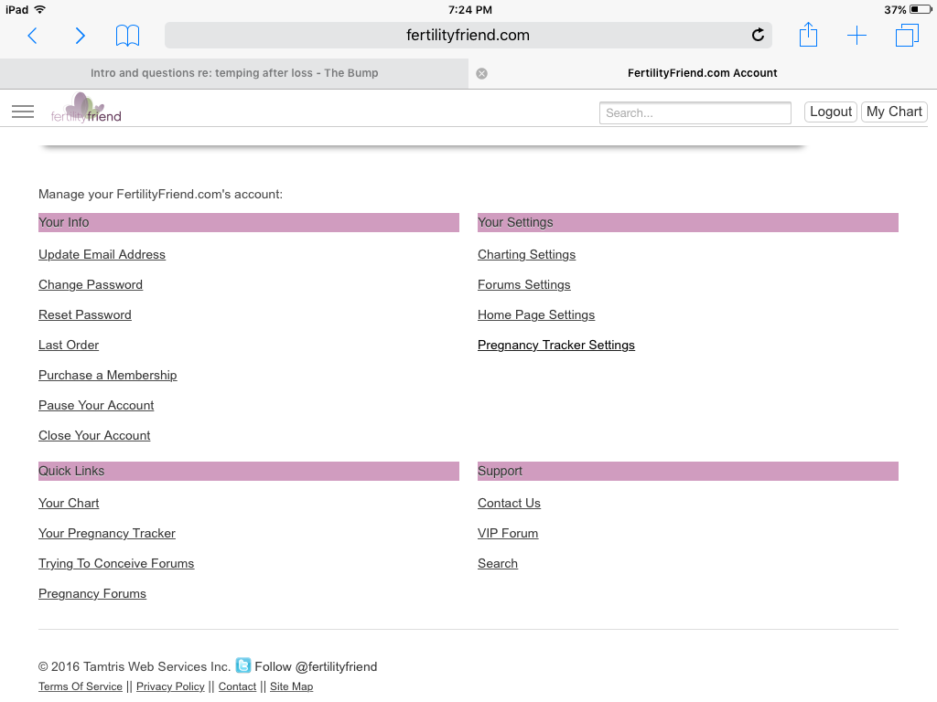Image resolution: width=937 pixels, height=702 pixels.
Task: Open Terms Of Service footer link
Action: pyautogui.click(x=81, y=686)
